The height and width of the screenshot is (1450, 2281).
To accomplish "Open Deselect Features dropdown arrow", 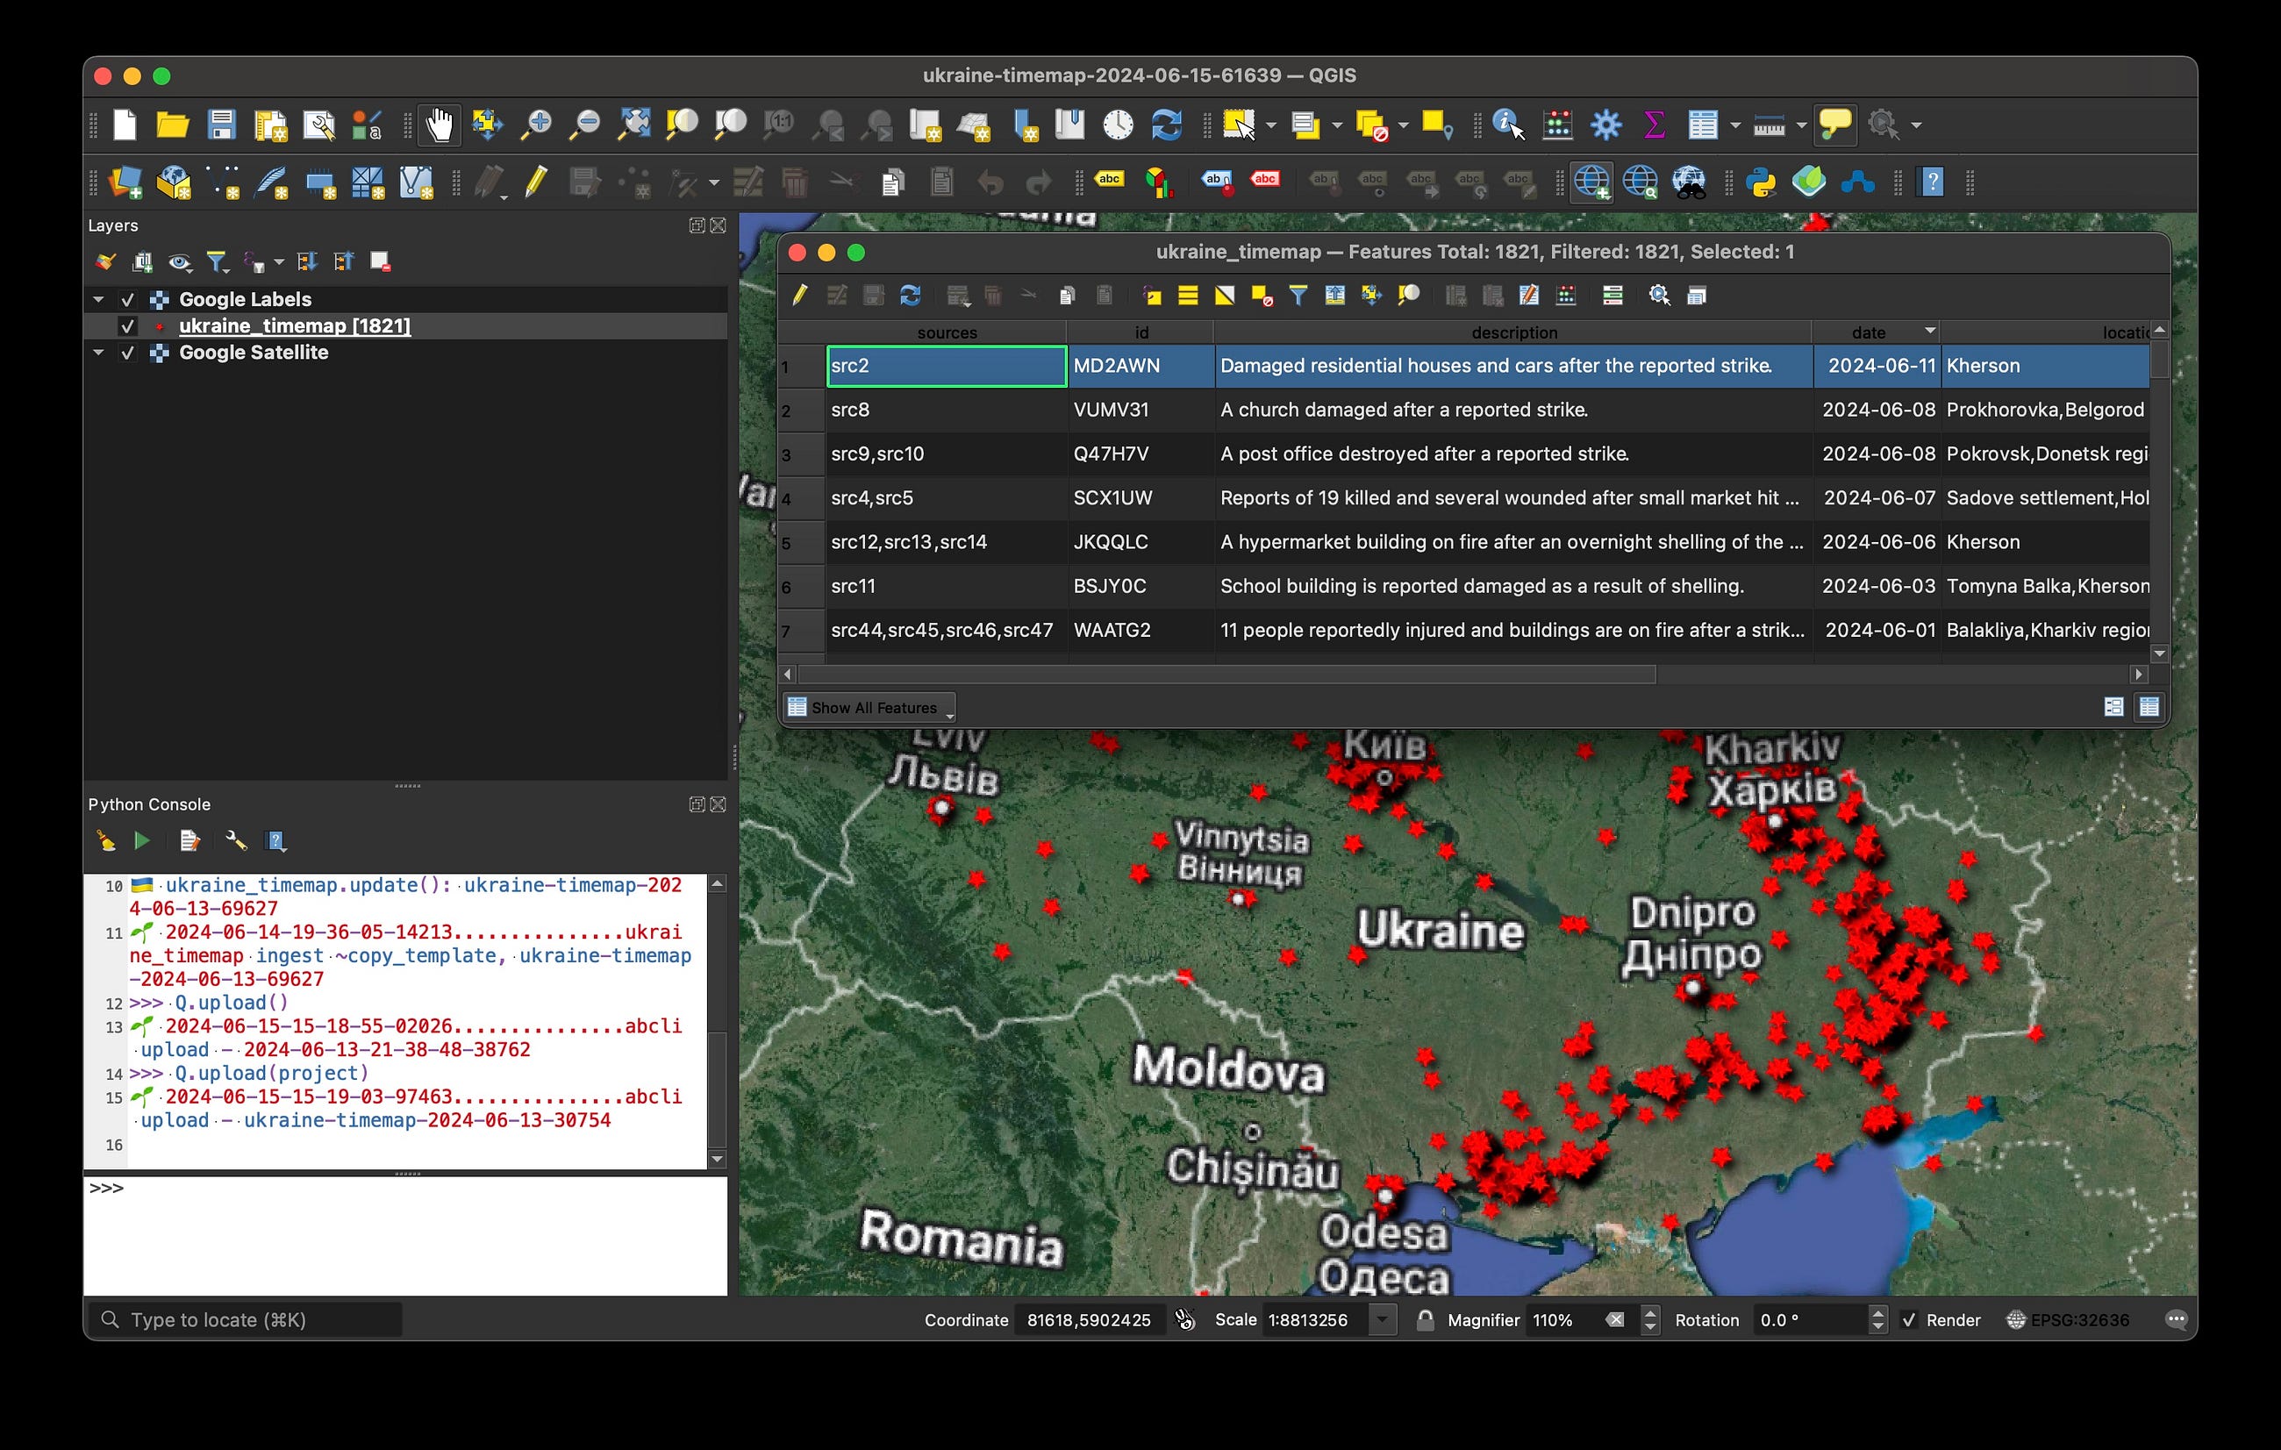I will click(x=1404, y=125).
